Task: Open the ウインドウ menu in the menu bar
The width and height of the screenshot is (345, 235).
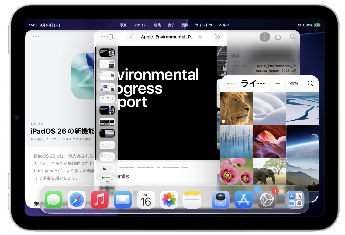Action: [x=203, y=25]
